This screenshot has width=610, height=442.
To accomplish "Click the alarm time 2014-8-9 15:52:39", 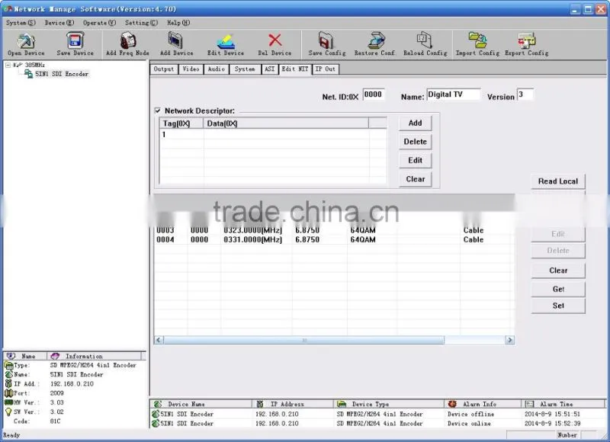I will [552, 424].
